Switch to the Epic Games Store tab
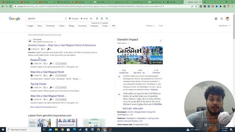 [x=65, y=2]
